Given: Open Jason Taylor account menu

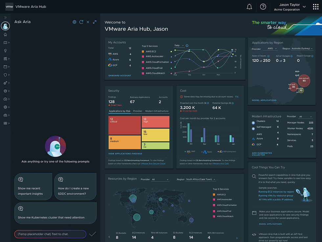Looking at the screenshot, I should coord(289,7).
